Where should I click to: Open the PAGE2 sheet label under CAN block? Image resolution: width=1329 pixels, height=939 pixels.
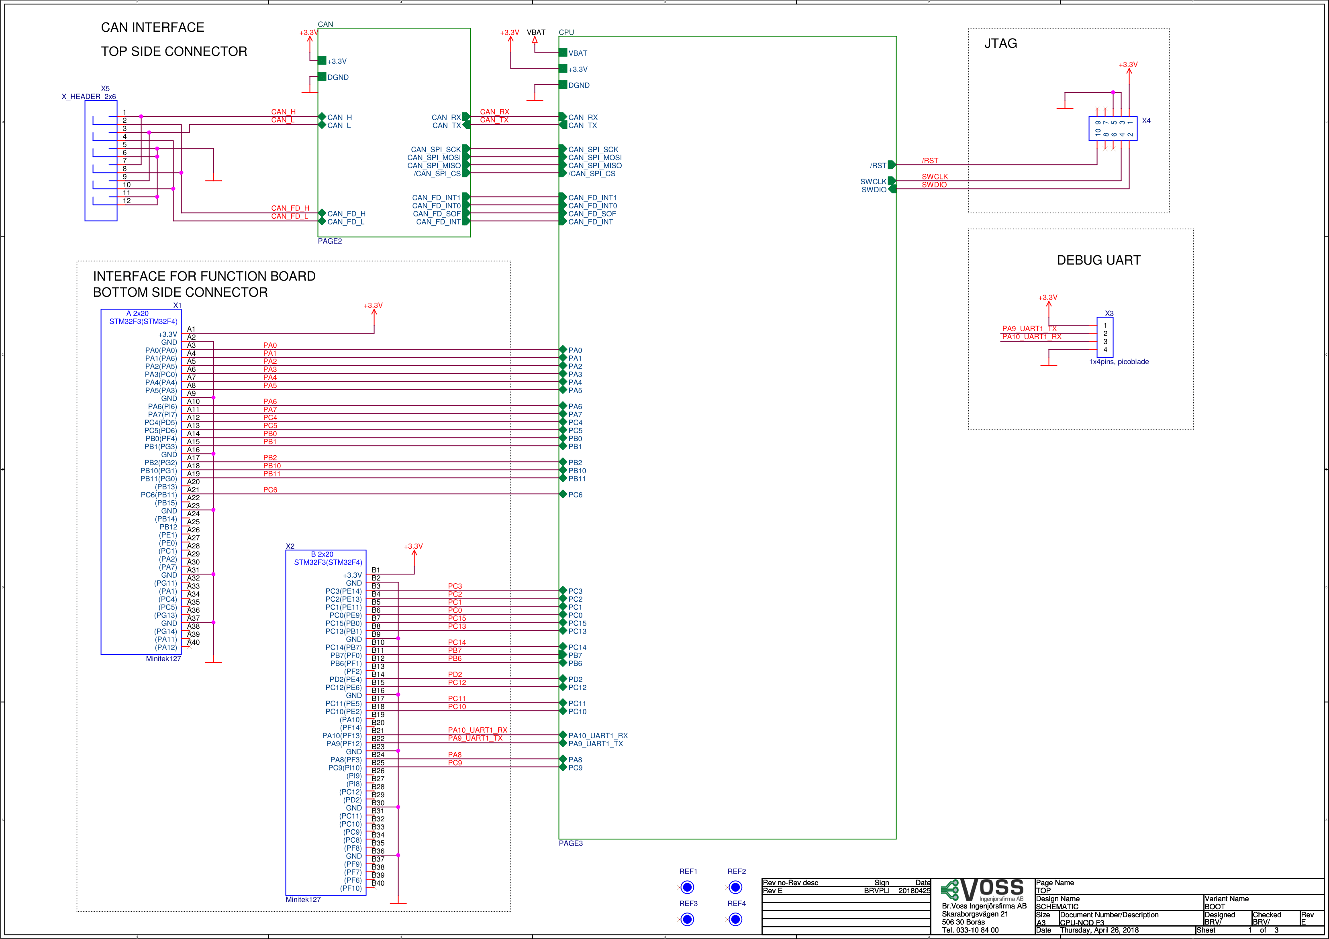329,241
